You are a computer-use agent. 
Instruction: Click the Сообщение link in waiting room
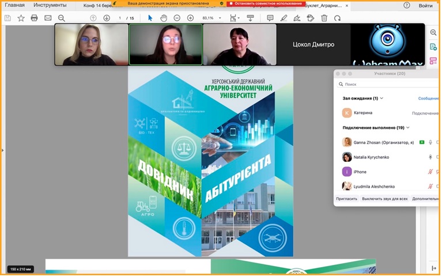[x=428, y=98]
